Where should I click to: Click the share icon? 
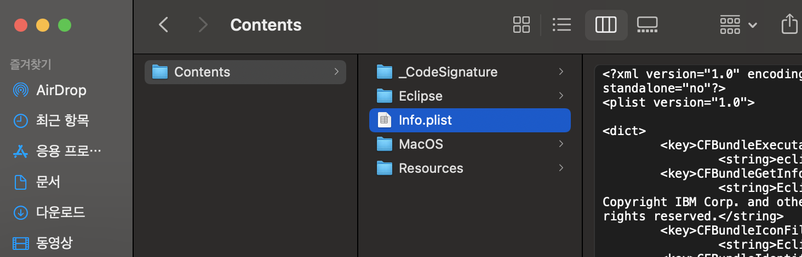pyautogui.click(x=789, y=25)
